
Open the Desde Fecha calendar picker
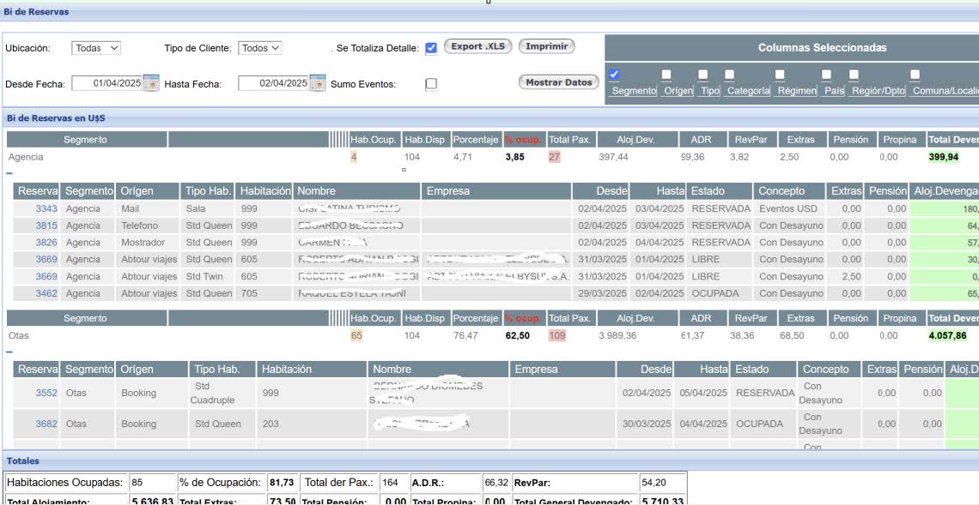151,83
